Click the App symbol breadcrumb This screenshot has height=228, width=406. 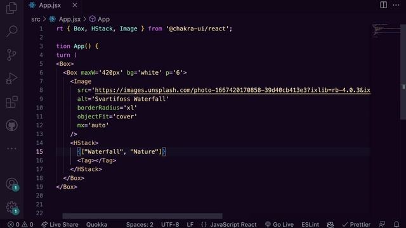[x=100, y=19]
